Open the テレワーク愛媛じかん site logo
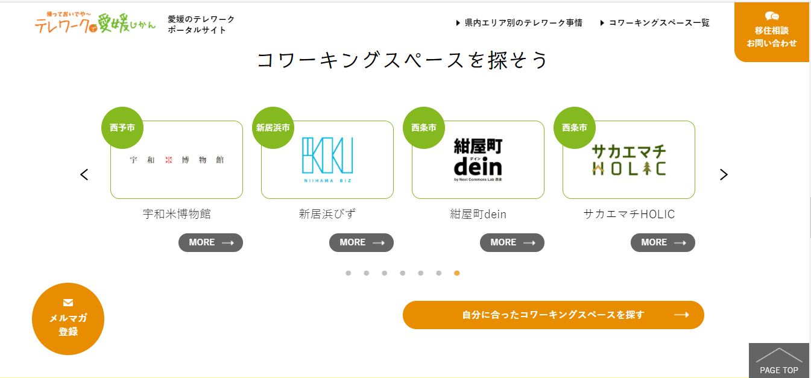Viewport: 811px width, 378px height. pos(95,22)
